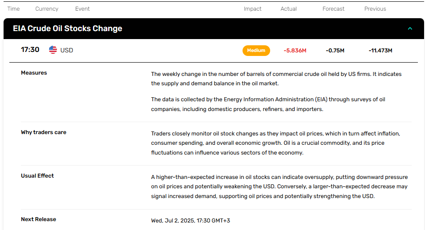Click the Medium impact badge

coord(256,51)
